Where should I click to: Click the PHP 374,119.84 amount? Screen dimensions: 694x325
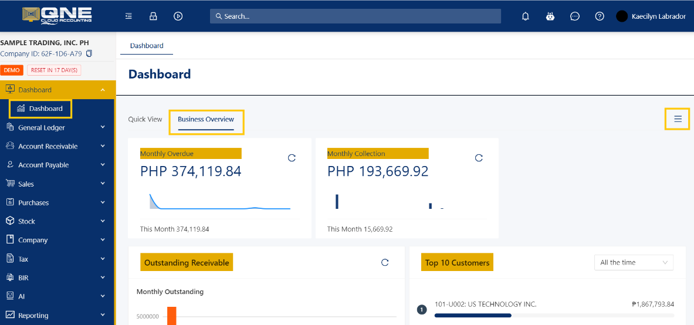click(x=191, y=171)
